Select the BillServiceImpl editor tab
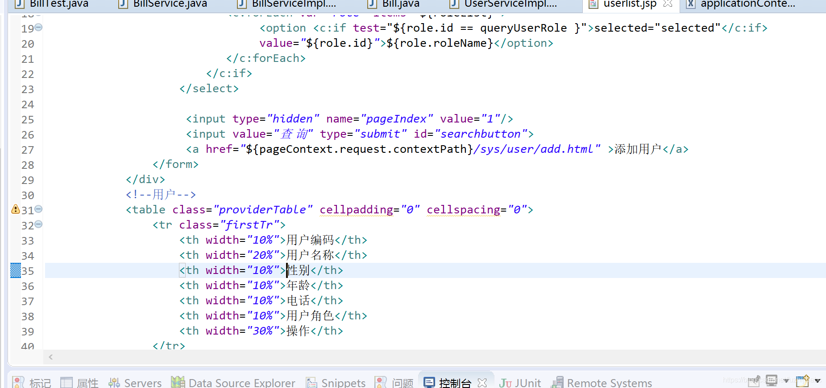 tap(294, 4)
